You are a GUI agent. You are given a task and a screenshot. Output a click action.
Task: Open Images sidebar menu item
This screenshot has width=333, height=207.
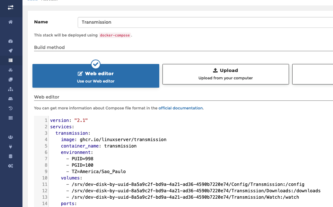coord(11,80)
